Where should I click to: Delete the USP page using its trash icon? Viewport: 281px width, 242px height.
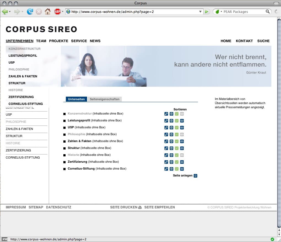[172, 128]
